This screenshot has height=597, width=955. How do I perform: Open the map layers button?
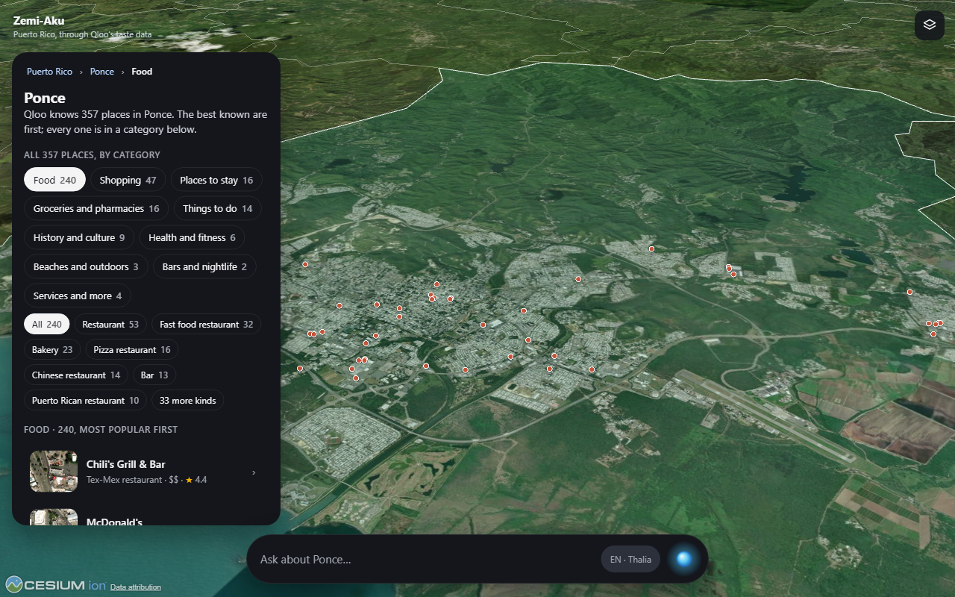929,25
